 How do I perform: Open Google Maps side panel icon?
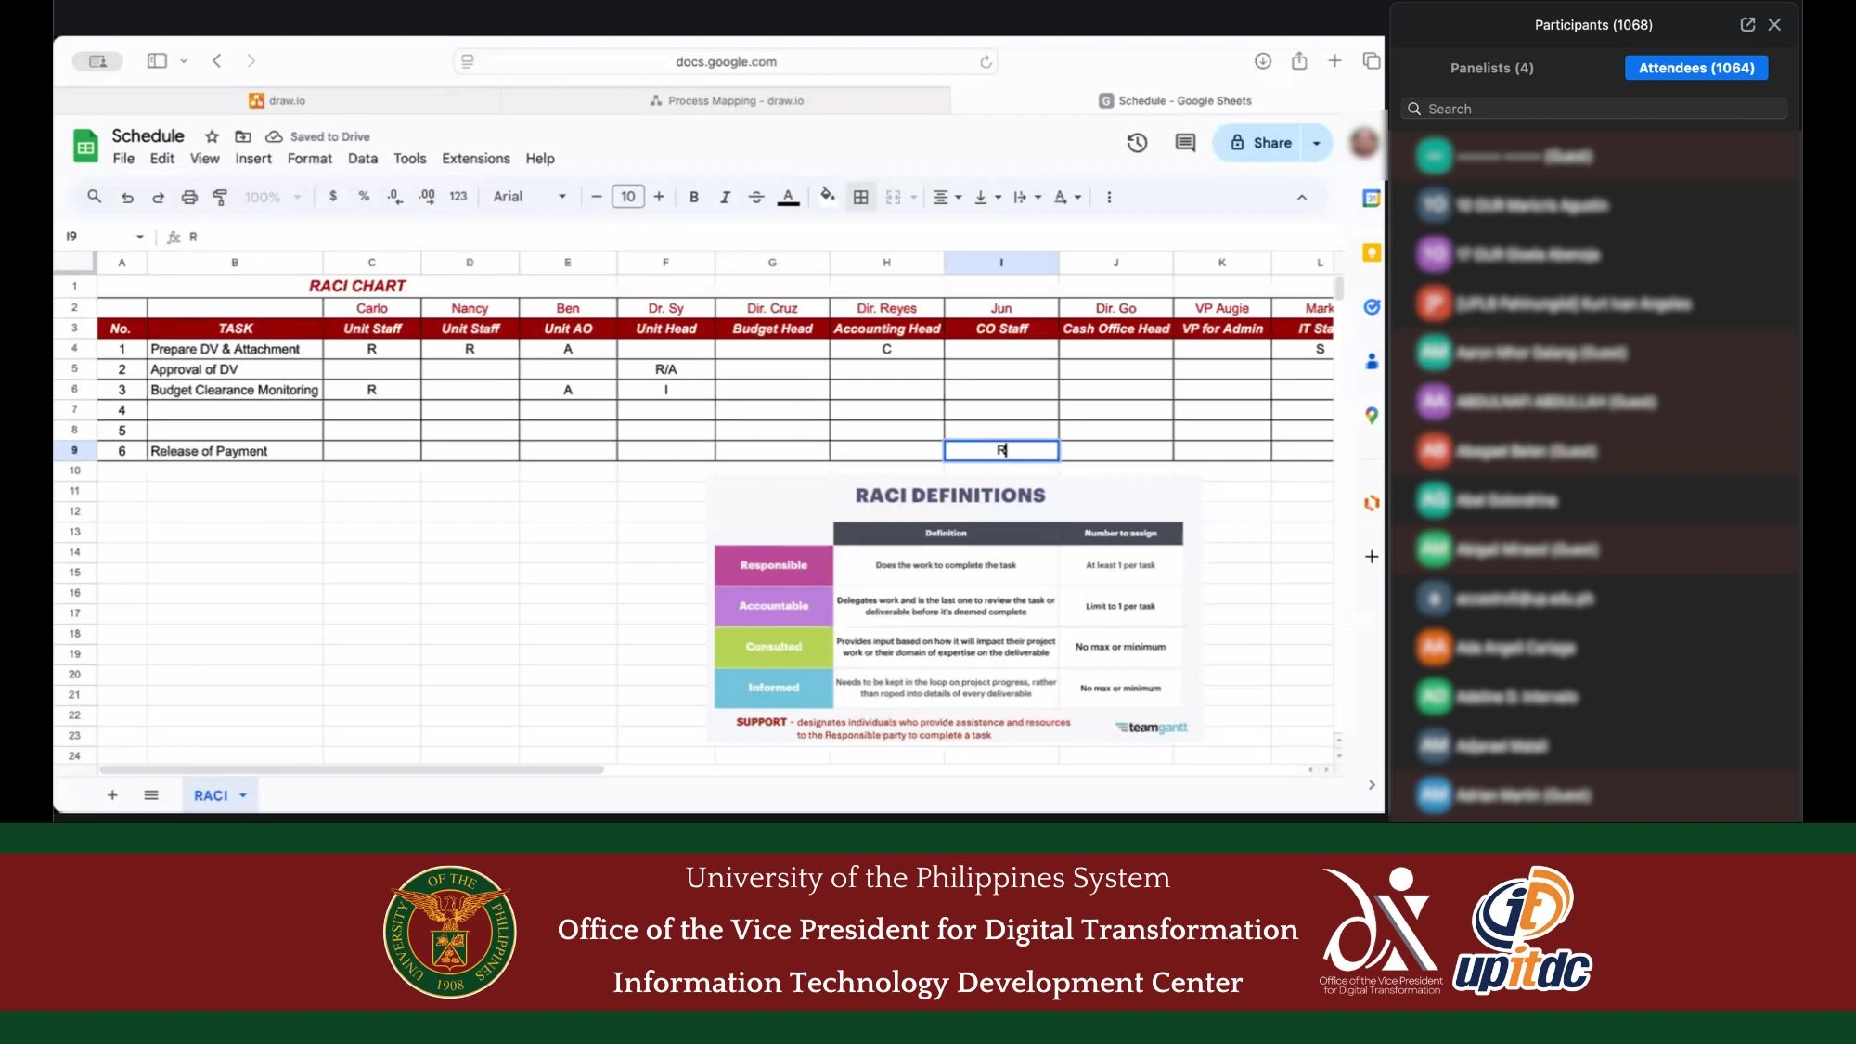click(1372, 416)
